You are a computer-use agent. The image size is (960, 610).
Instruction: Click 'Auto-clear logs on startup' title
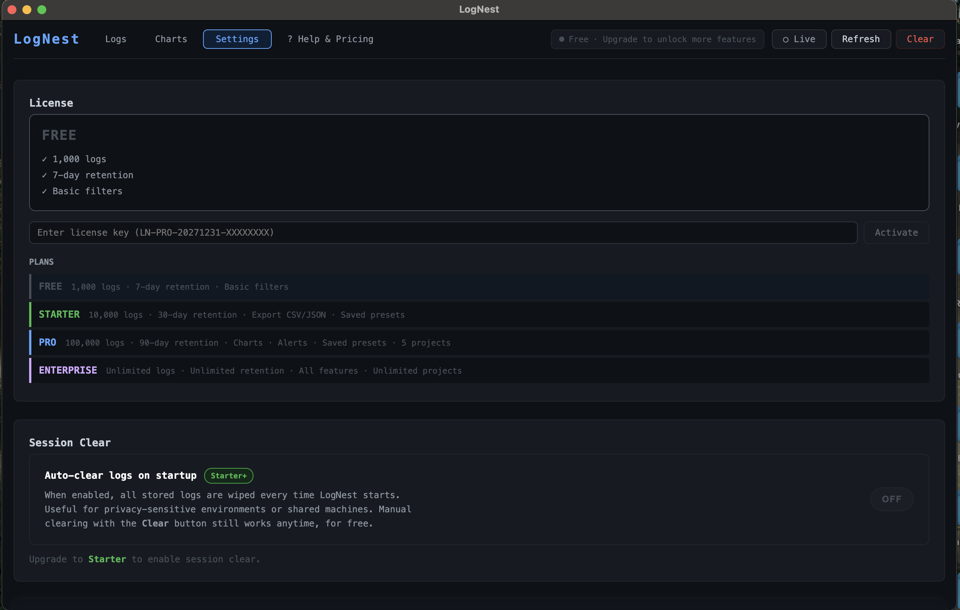[x=121, y=475]
